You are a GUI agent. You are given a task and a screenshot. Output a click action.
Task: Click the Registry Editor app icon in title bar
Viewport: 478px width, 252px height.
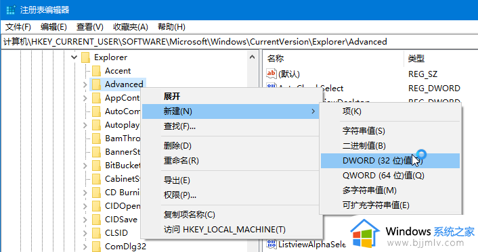point(11,9)
